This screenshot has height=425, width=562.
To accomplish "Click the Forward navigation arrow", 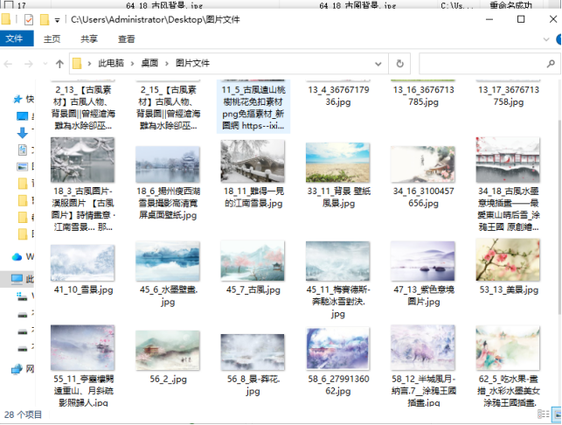I will pyautogui.click(x=28, y=64).
